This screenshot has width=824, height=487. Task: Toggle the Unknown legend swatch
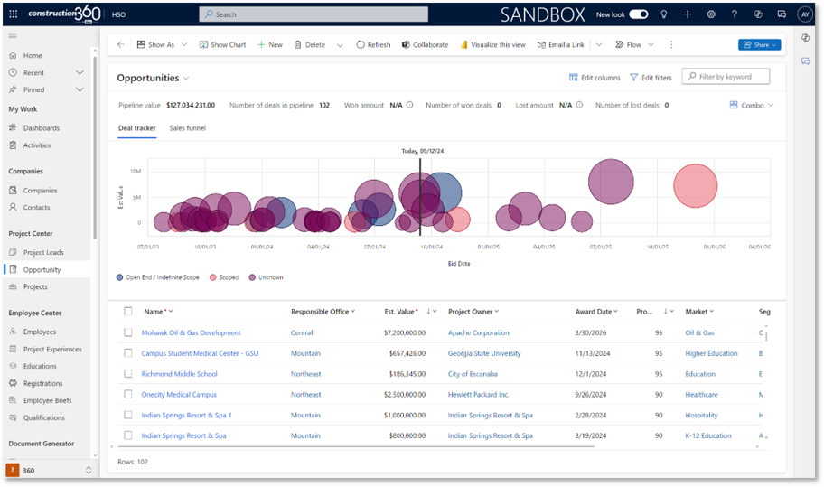252,277
